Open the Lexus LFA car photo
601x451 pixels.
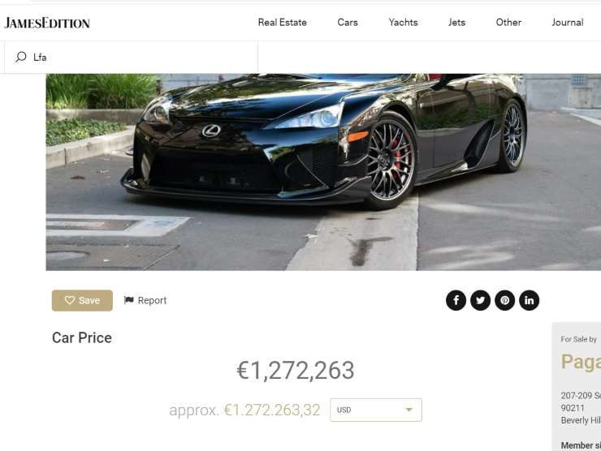323,172
